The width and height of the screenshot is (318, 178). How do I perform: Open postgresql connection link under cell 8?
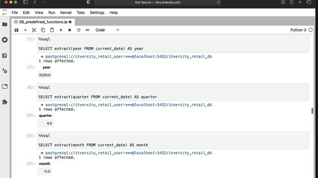coord(129,105)
